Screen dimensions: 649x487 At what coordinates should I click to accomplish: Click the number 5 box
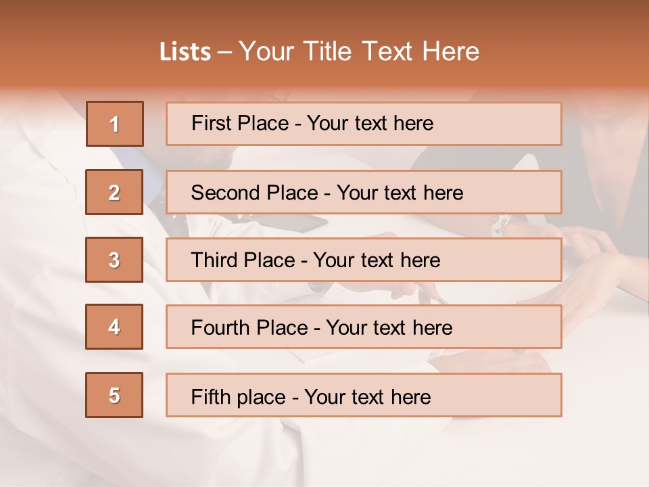click(x=114, y=395)
